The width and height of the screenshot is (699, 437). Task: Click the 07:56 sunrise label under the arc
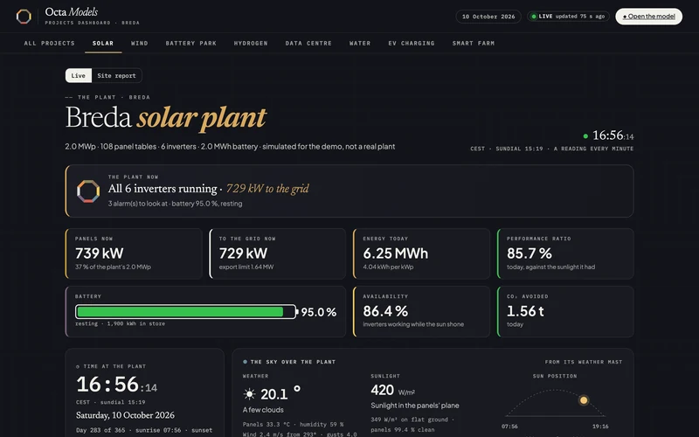(x=509, y=427)
